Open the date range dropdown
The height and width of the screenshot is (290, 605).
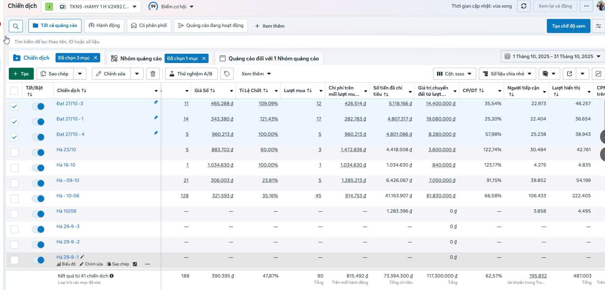[553, 56]
